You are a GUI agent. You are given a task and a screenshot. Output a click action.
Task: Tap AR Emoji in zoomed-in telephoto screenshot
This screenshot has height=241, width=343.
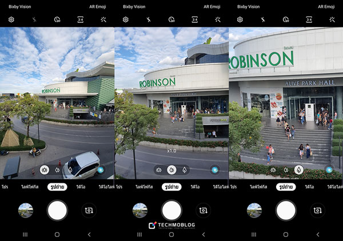coord(326,7)
